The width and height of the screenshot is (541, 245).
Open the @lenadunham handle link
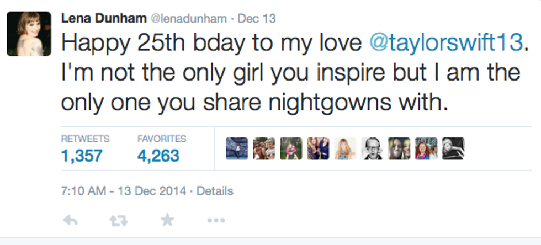(189, 19)
